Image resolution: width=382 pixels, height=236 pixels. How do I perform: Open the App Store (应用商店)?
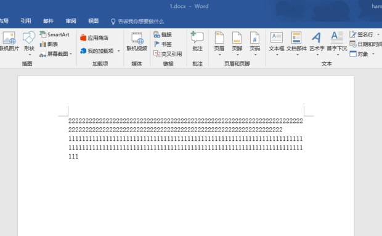click(94, 37)
